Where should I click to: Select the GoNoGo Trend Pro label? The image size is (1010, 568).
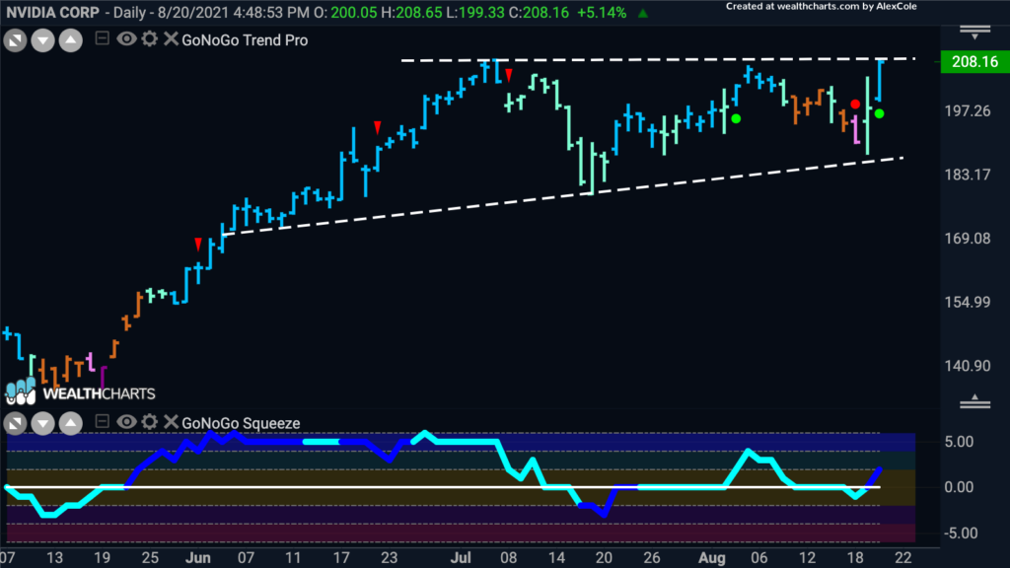pyautogui.click(x=245, y=39)
